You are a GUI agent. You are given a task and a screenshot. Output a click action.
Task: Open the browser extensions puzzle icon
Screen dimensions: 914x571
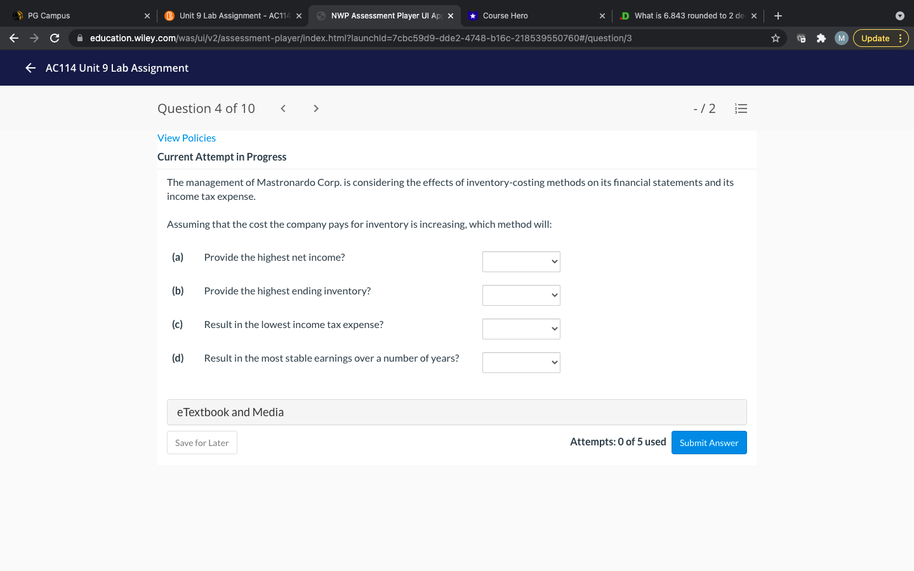click(x=821, y=38)
